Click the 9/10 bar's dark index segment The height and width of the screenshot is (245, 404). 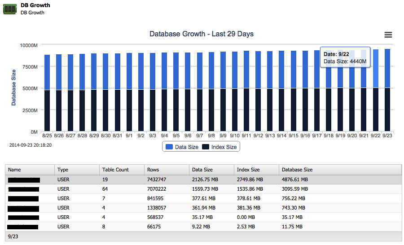click(x=235, y=110)
